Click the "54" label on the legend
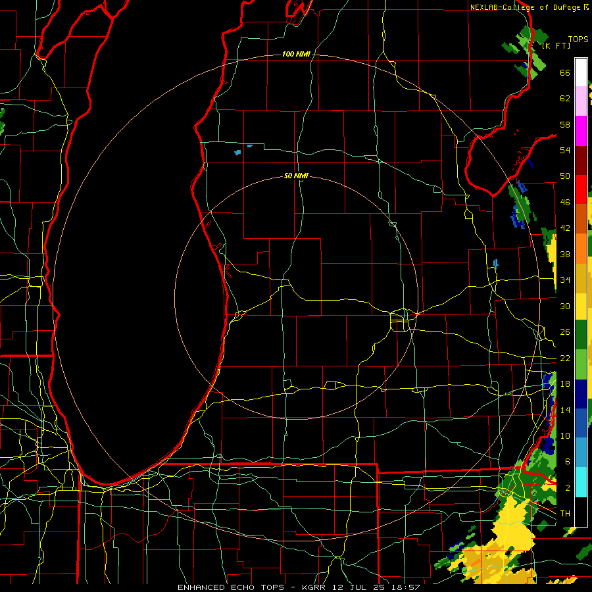The image size is (592, 592). pos(565,150)
